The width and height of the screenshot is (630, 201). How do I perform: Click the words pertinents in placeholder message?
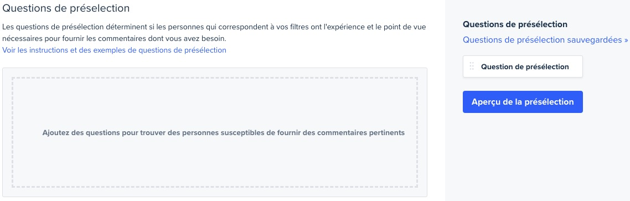click(386, 133)
